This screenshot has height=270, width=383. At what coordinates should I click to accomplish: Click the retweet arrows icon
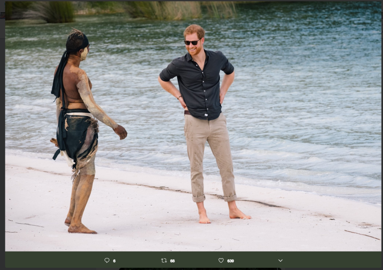pos(164,261)
